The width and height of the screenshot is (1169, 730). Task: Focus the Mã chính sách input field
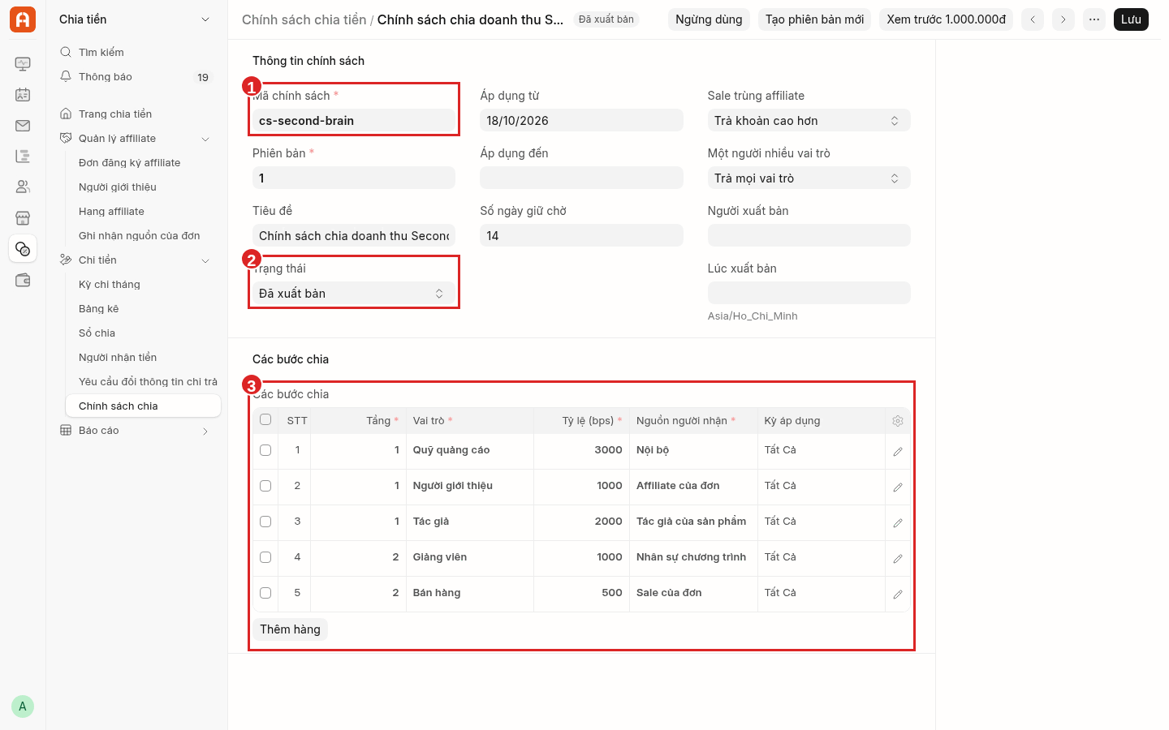[x=354, y=121]
